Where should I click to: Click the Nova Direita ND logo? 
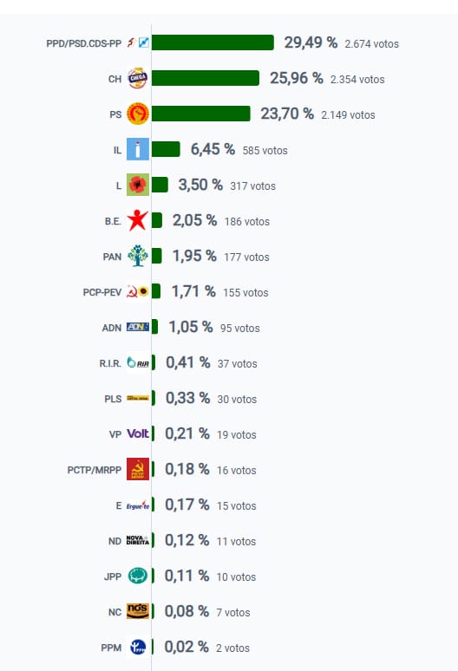(138, 540)
